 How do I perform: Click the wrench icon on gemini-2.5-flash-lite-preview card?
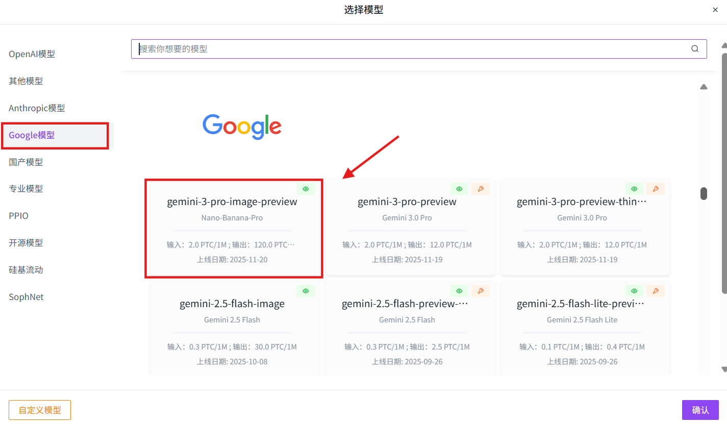tap(656, 290)
